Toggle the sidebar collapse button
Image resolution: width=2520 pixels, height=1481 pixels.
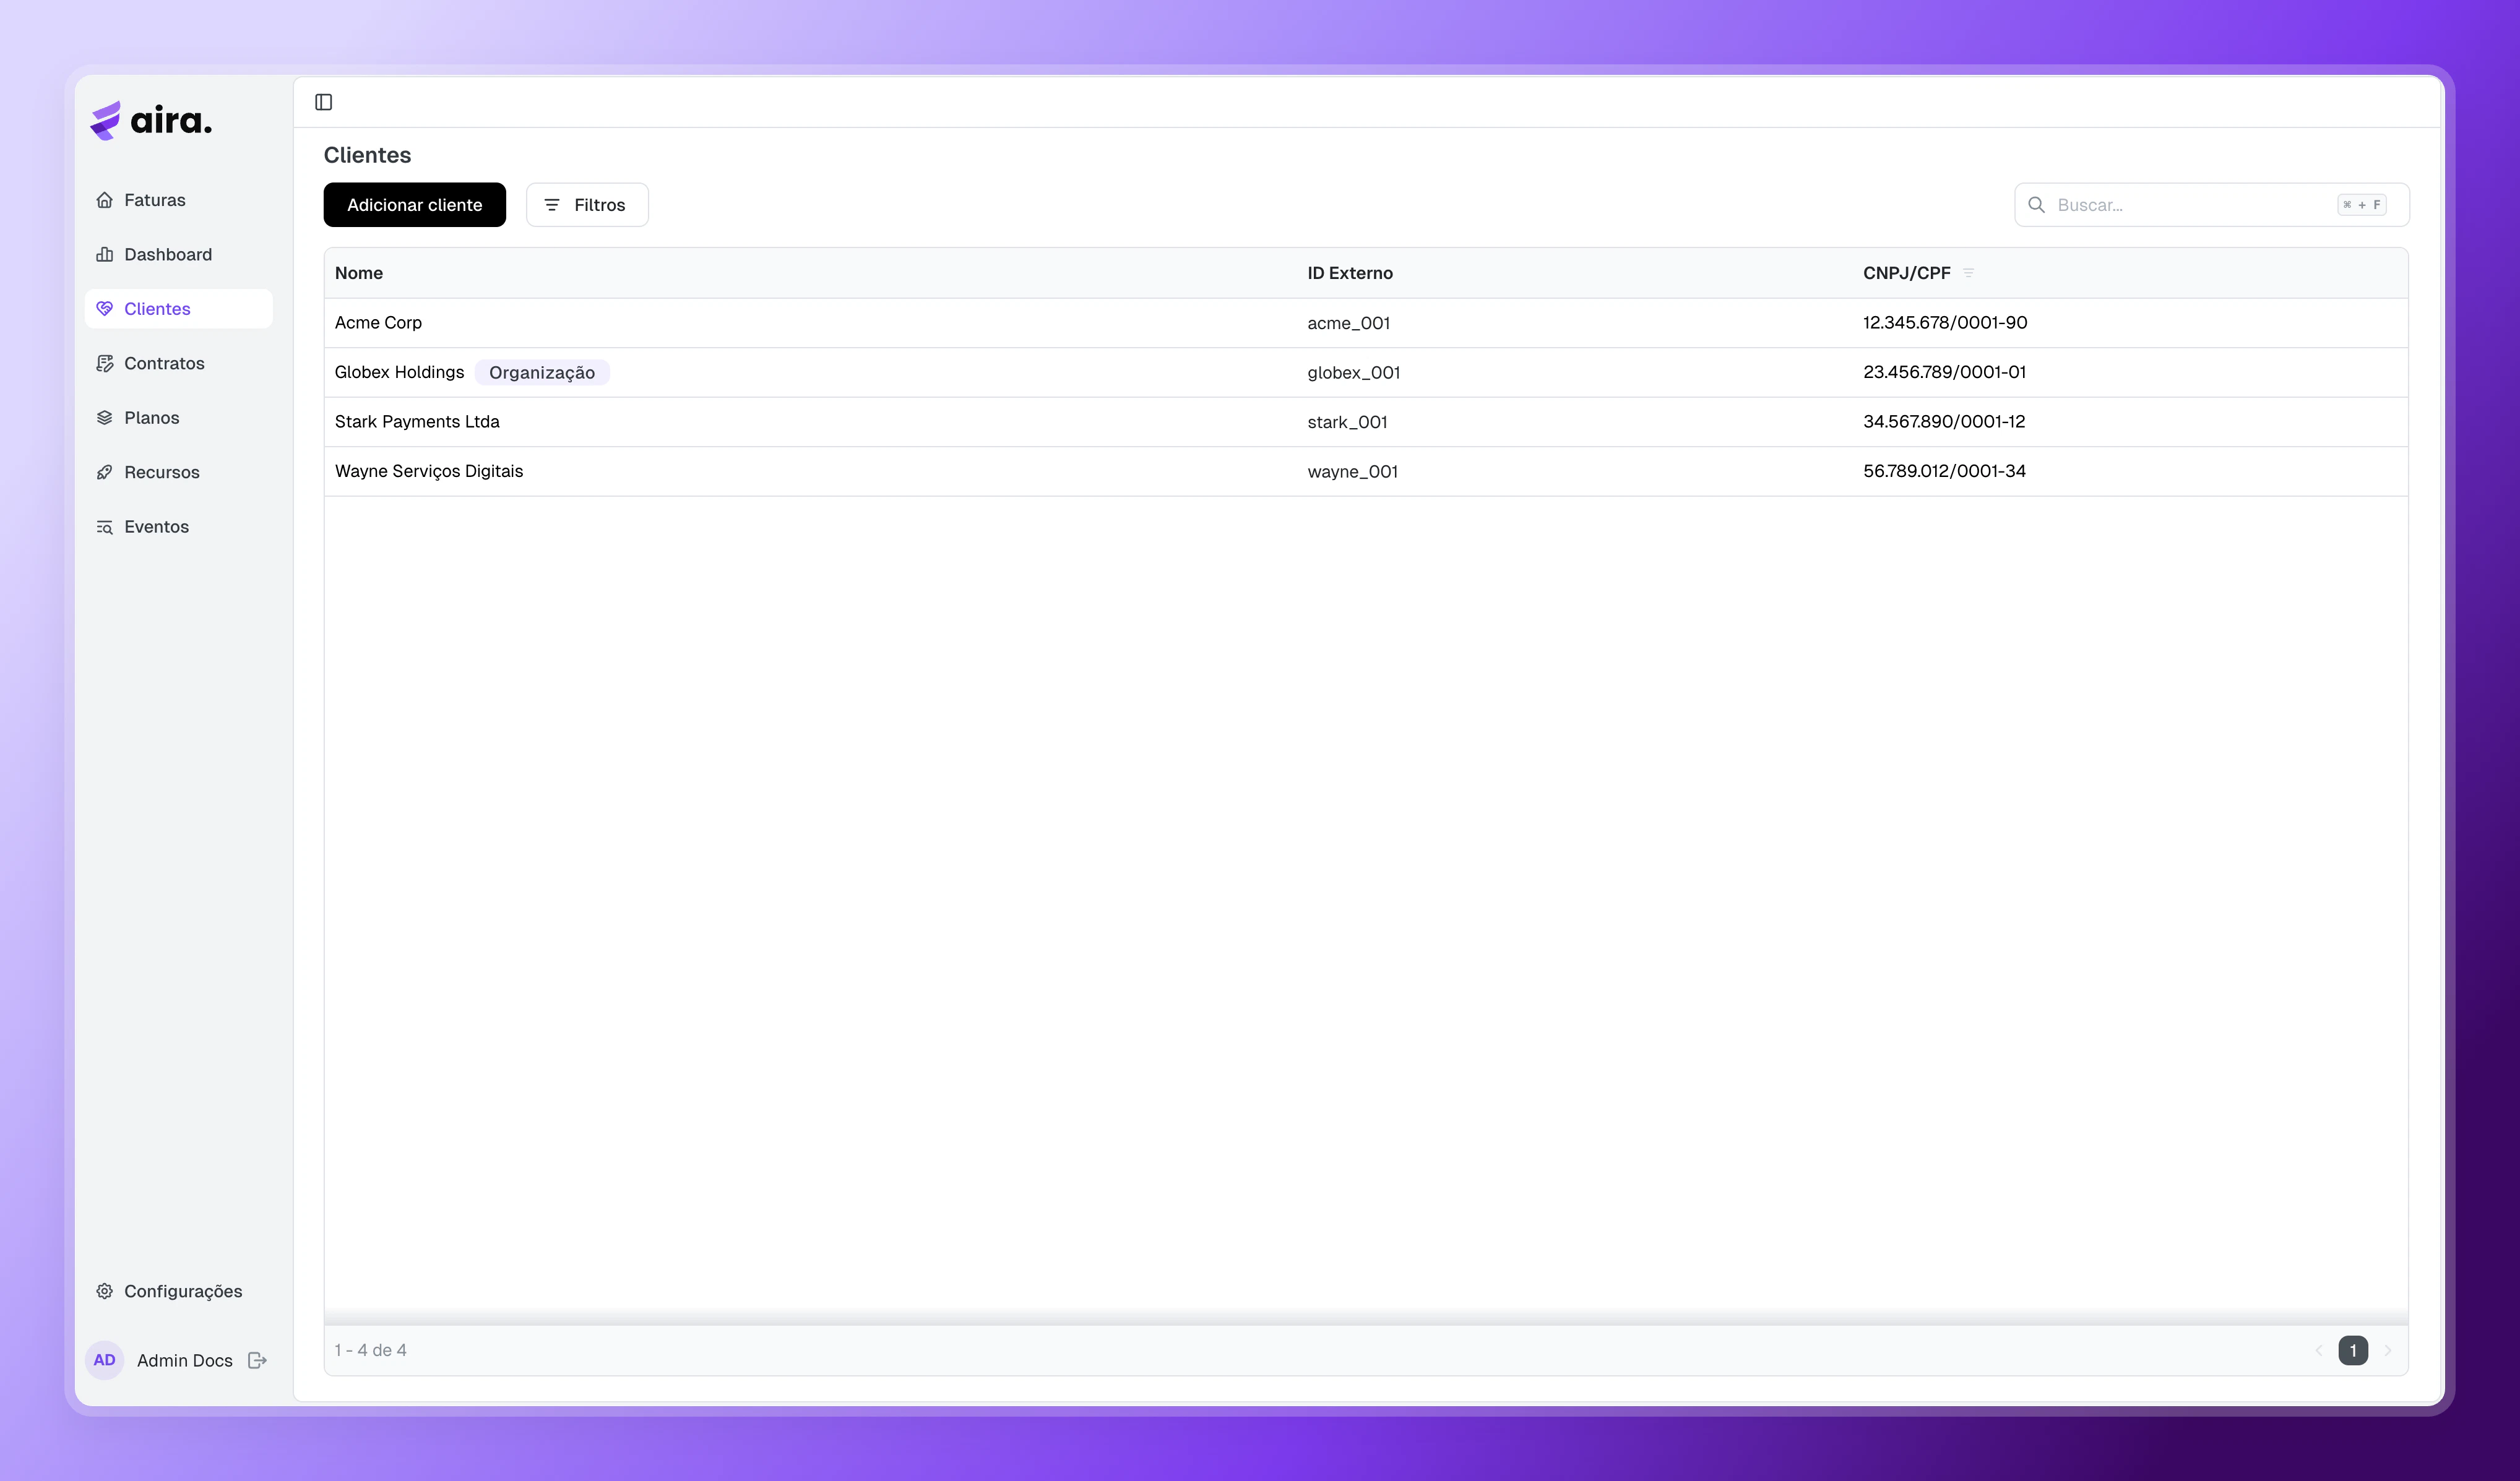[324, 101]
